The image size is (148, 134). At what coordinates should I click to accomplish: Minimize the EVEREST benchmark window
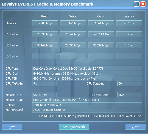[x=136, y=4]
